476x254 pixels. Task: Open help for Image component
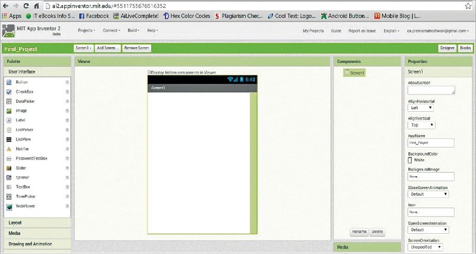[67, 111]
